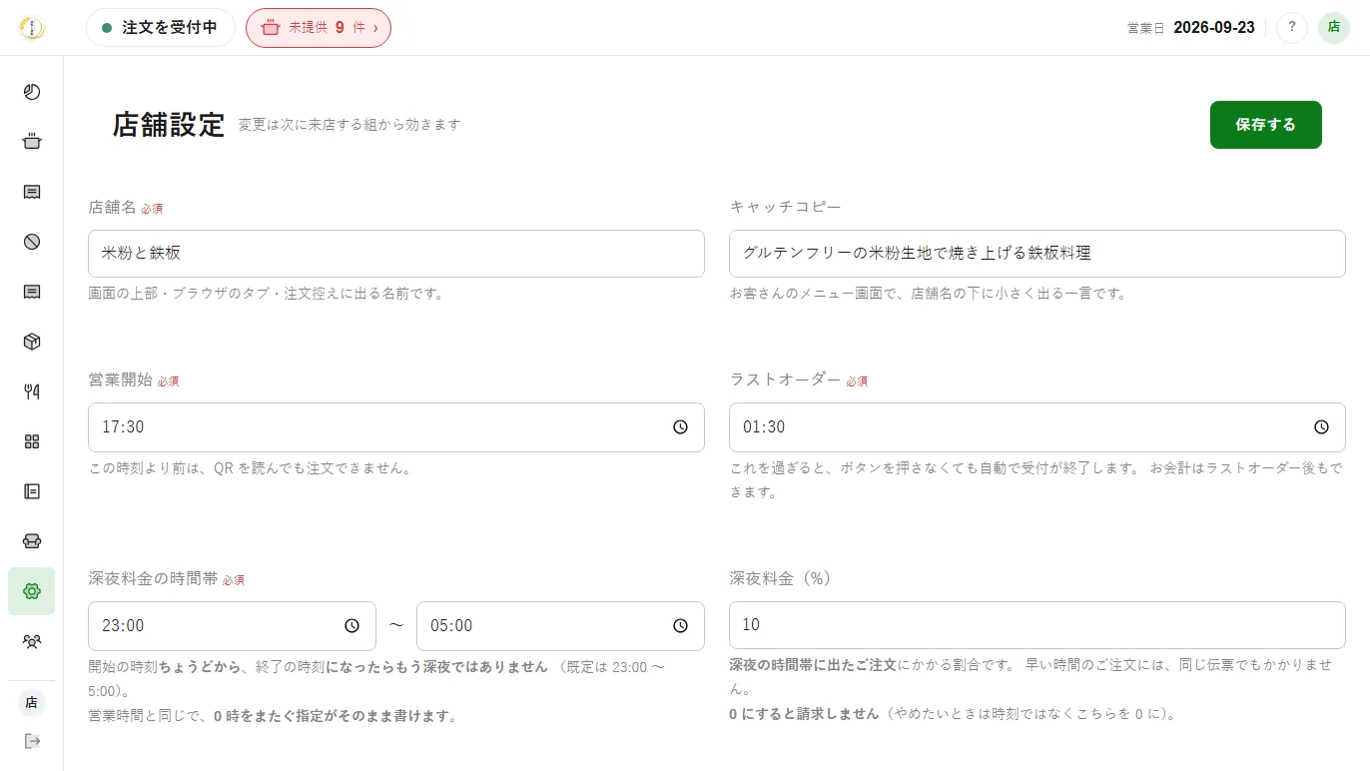Image resolution: width=1370 pixels, height=771 pixels.
Task: Click the 01:30 ラストオーダー time field
Action: [1037, 427]
